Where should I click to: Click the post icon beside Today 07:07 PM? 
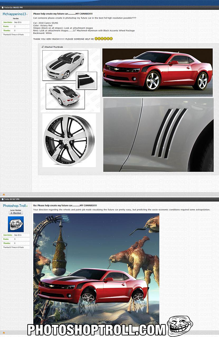click(2, 199)
